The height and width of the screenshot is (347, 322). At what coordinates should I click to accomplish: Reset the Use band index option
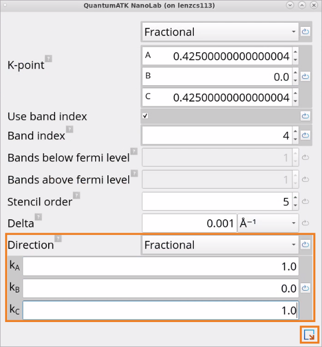pyautogui.click(x=305, y=115)
